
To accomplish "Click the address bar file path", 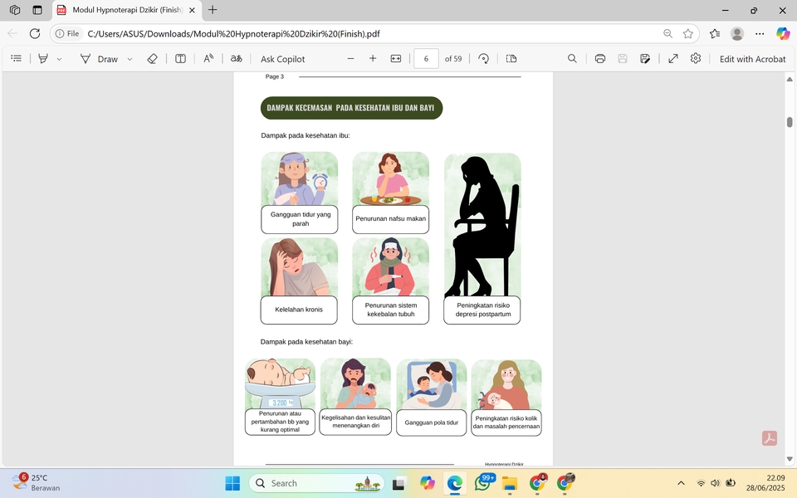I will tap(234, 34).
